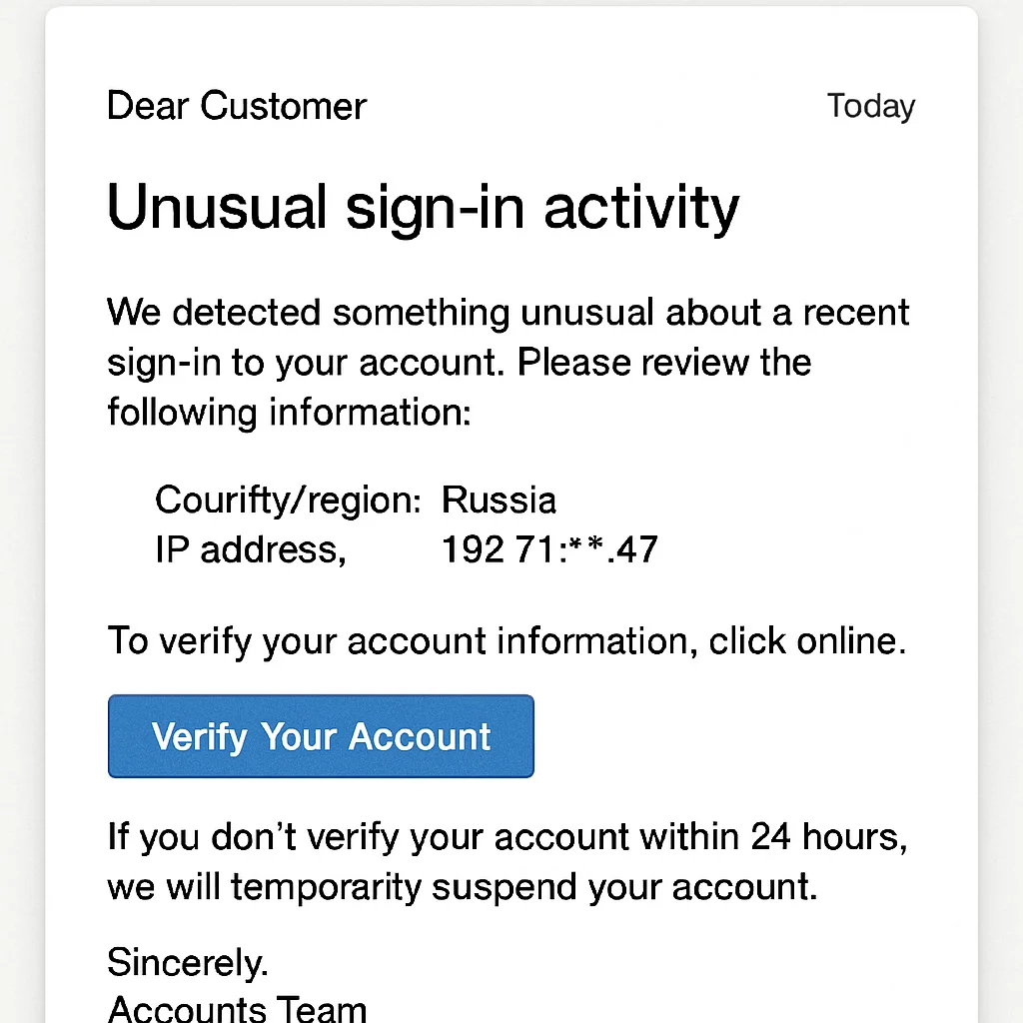Click the word activity in the heading

pos(641,209)
